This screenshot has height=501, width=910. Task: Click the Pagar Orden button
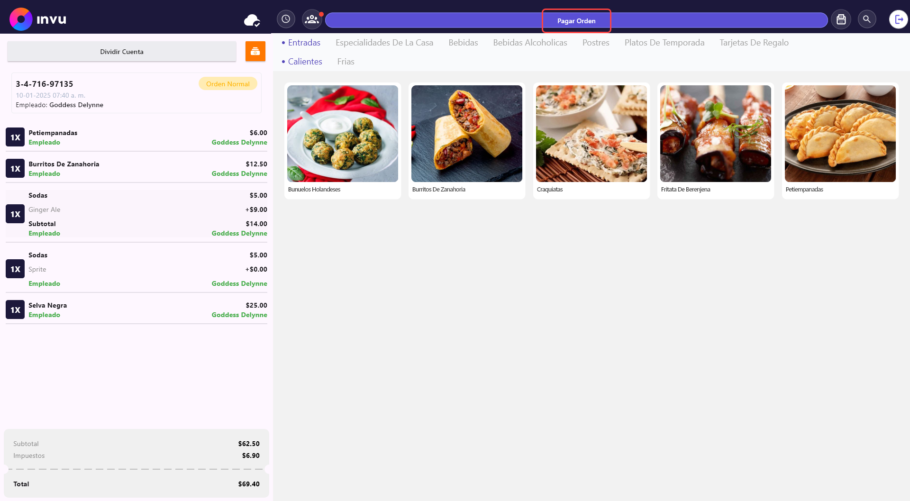(x=576, y=21)
